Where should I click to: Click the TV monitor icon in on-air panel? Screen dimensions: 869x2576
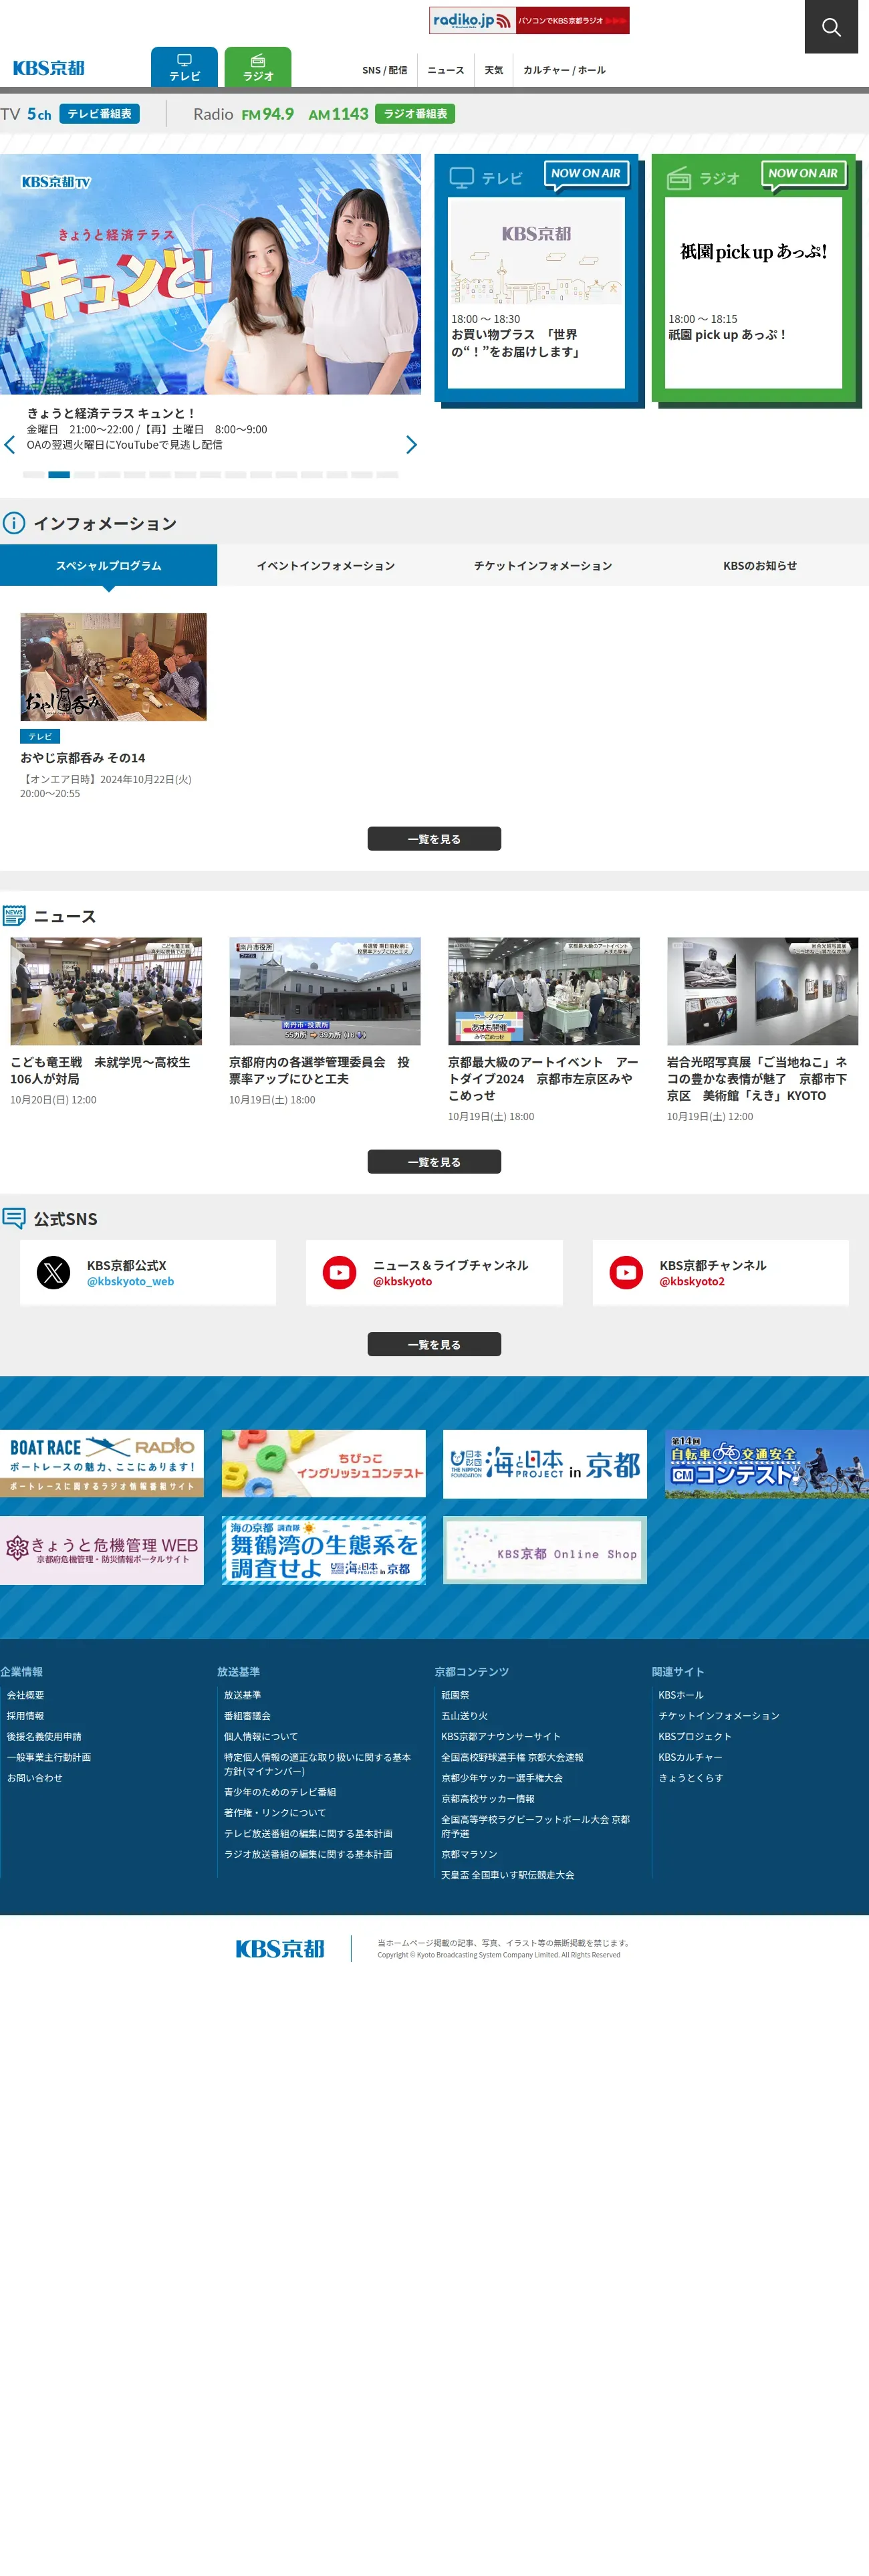coord(461,178)
